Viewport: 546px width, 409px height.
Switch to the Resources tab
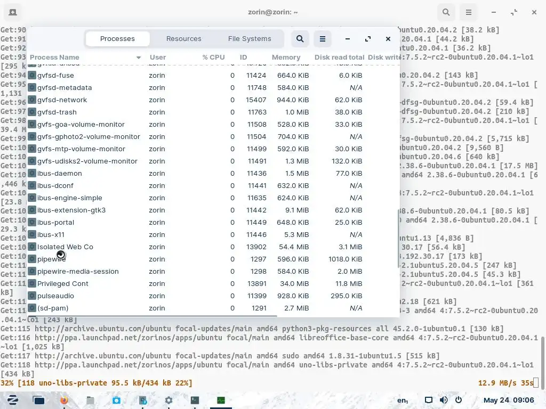coord(183,38)
